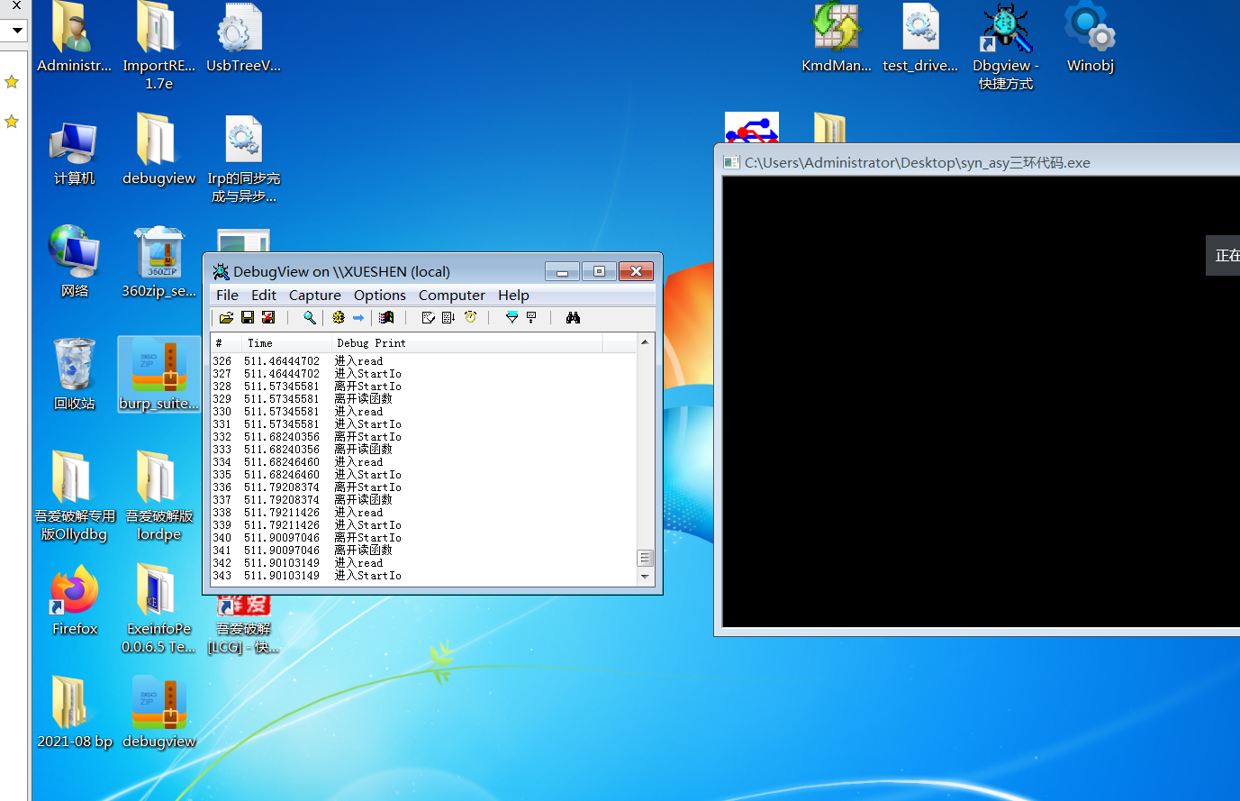This screenshot has height=801, width=1240.
Task: Select log row 334 进入read
Action: 423,462
